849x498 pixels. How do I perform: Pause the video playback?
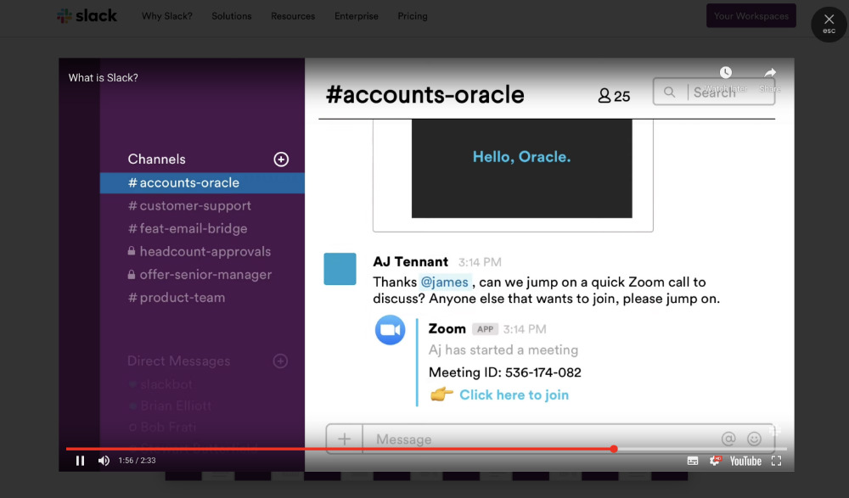click(80, 461)
